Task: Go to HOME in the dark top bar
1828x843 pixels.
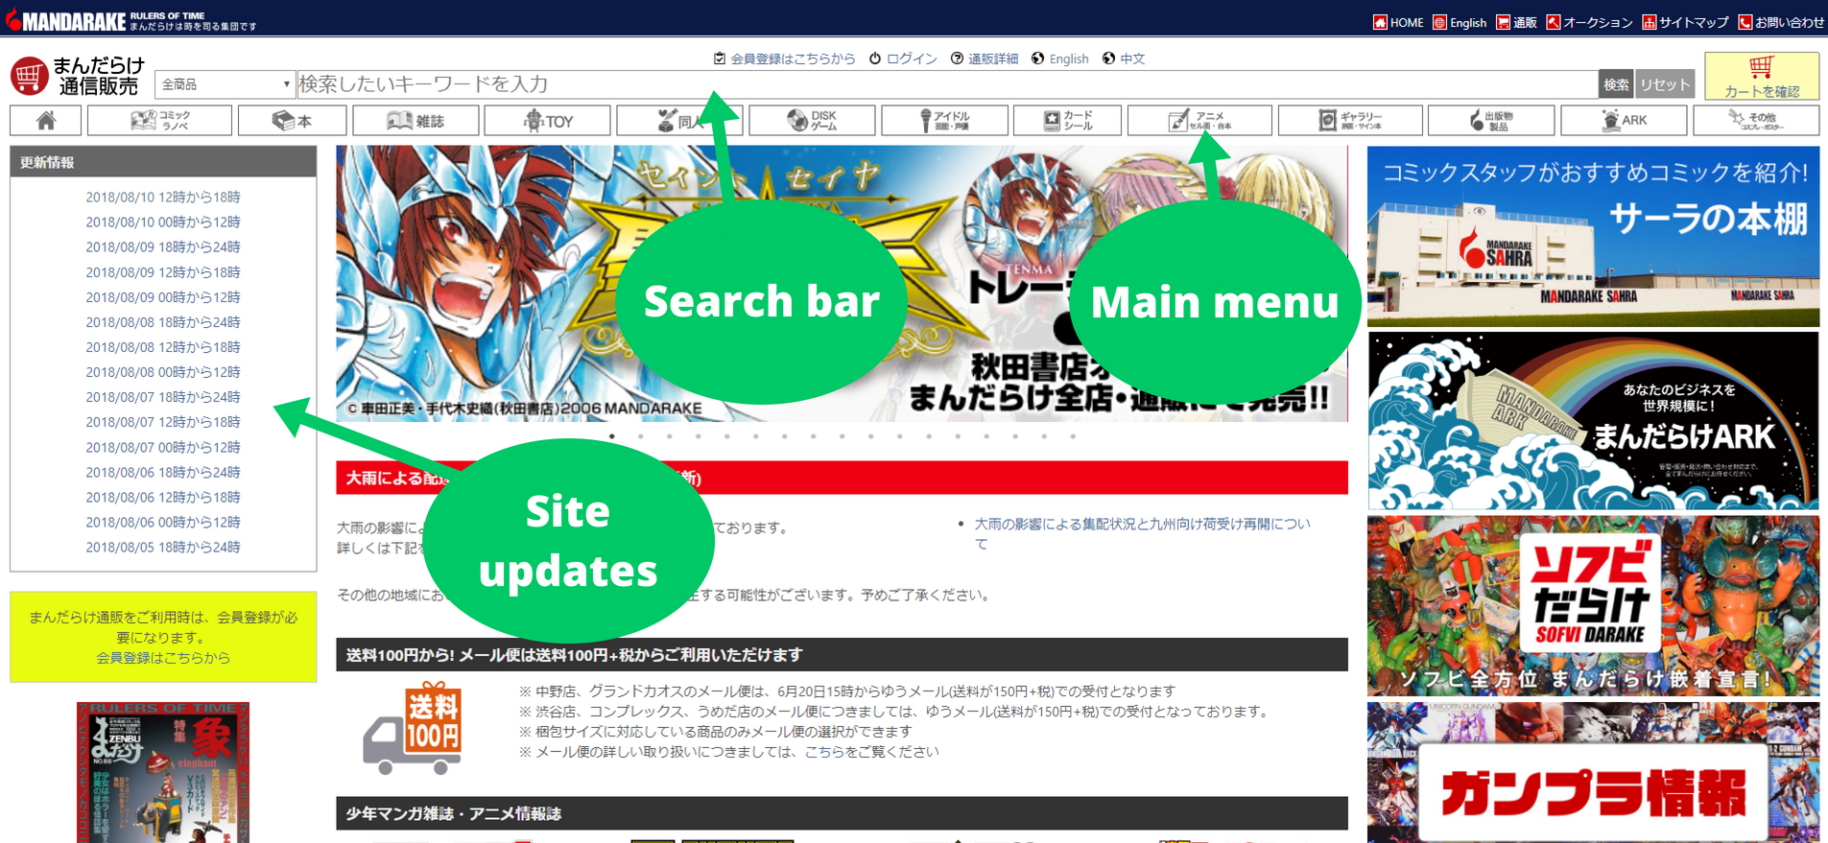Action: (1398, 22)
